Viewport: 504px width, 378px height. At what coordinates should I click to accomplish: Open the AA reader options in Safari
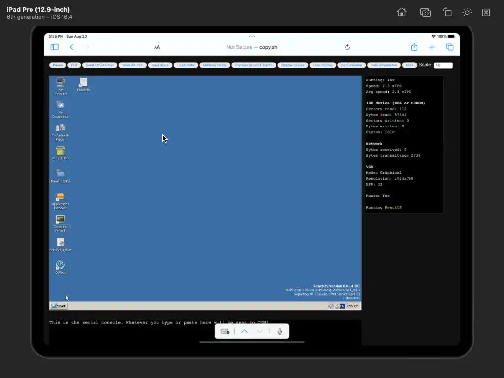pyautogui.click(x=157, y=47)
